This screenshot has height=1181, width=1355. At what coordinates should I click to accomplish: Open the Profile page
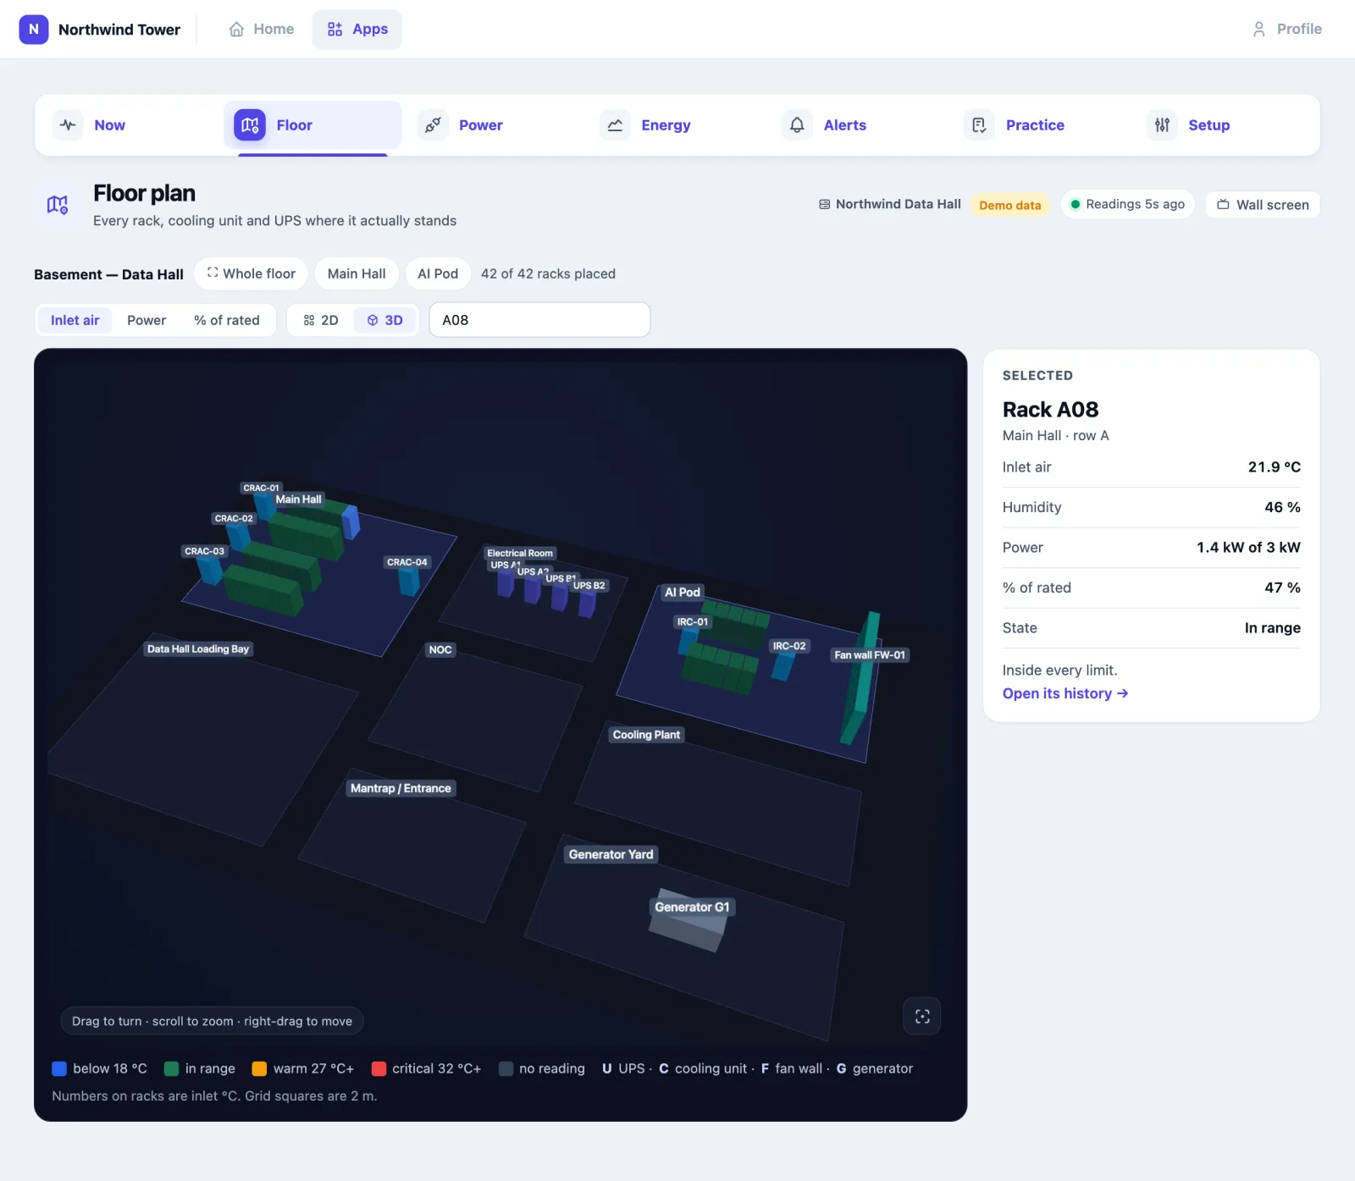click(1286, 29)
